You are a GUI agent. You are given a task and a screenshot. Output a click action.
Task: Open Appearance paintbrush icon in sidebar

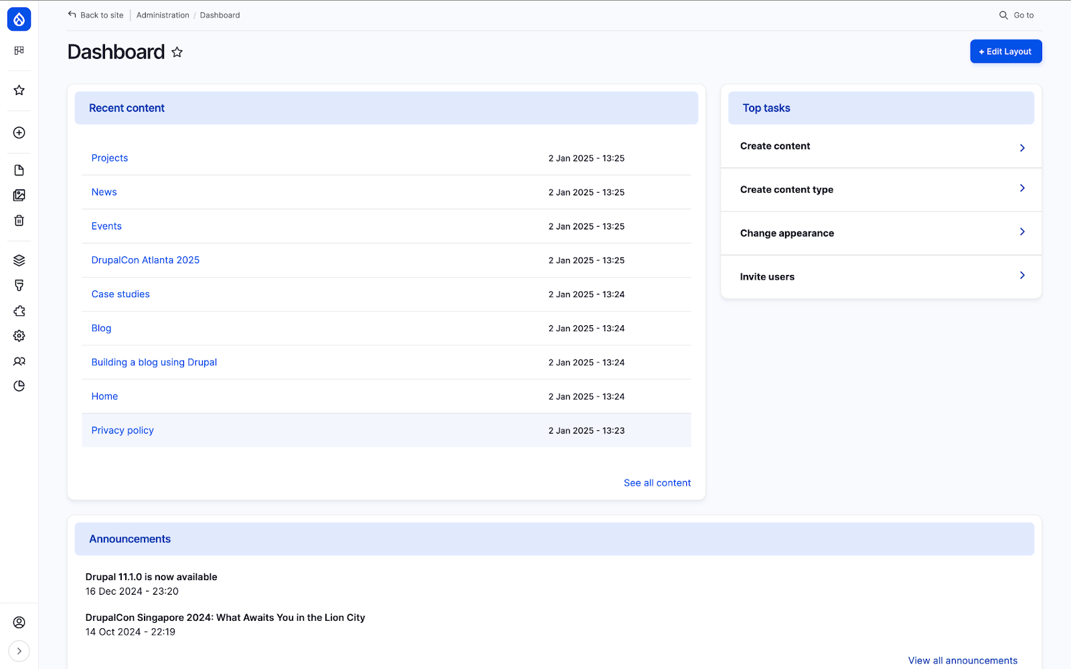click(x=19, y=286)
